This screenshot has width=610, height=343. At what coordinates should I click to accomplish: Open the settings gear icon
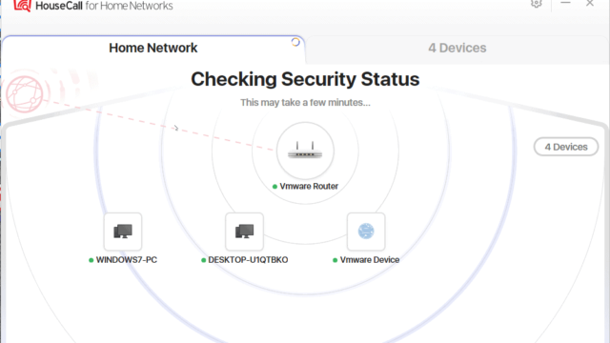(x=536, y=4)
